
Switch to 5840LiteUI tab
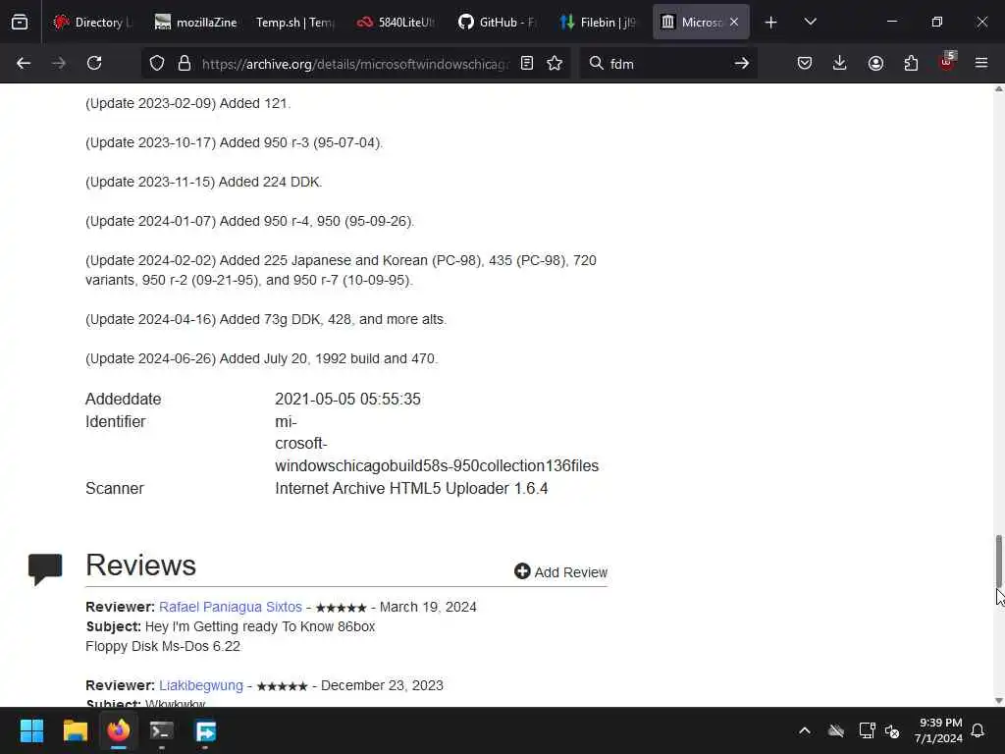(x=396, y=22)
